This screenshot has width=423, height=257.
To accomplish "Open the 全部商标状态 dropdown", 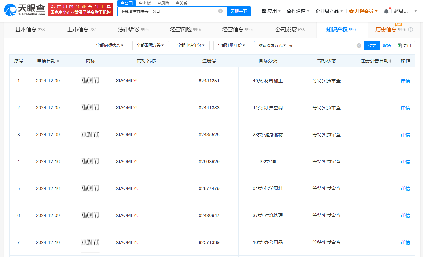I will [110, 45].
